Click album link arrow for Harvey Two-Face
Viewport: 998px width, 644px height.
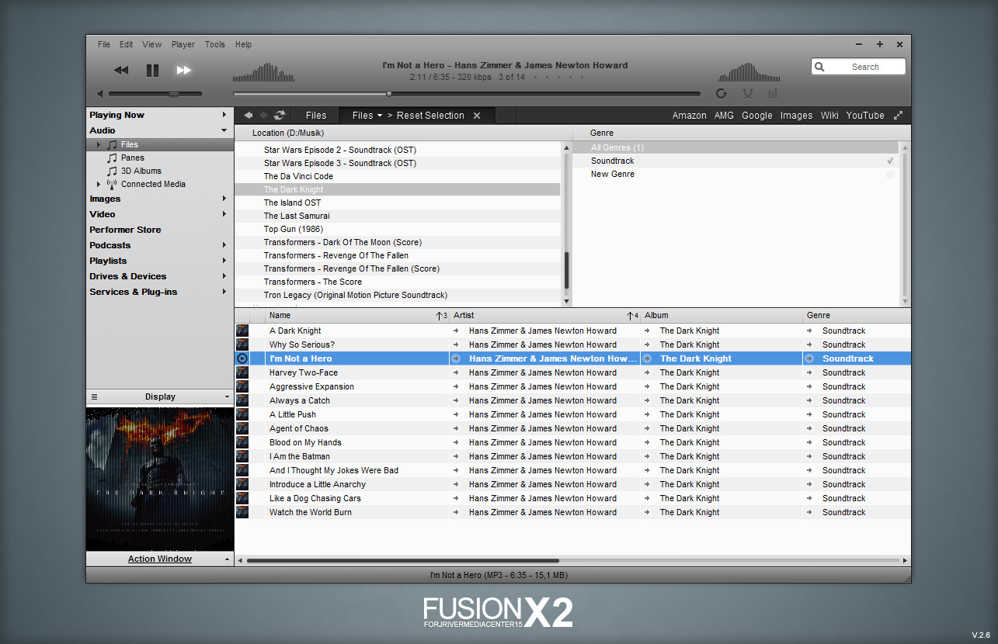pyautogui.click(x=647, y=372)
